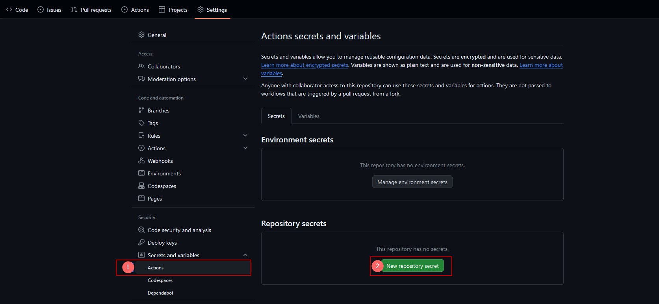
Task: Open Learn more about encrypted secrets link
Action: point(304,65)
